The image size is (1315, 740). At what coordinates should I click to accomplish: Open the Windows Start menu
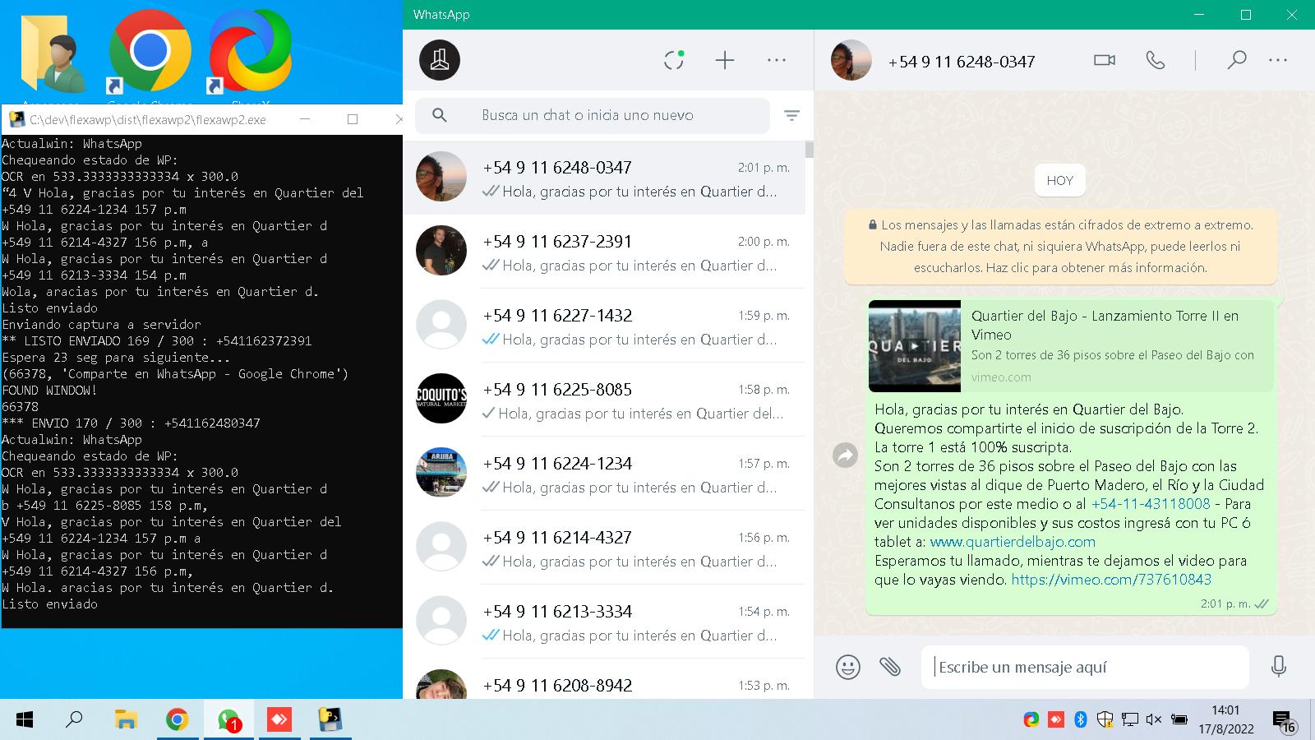25,720
